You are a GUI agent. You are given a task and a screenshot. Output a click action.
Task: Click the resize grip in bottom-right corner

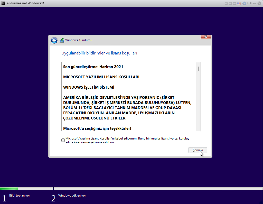(x=261, y=202)
